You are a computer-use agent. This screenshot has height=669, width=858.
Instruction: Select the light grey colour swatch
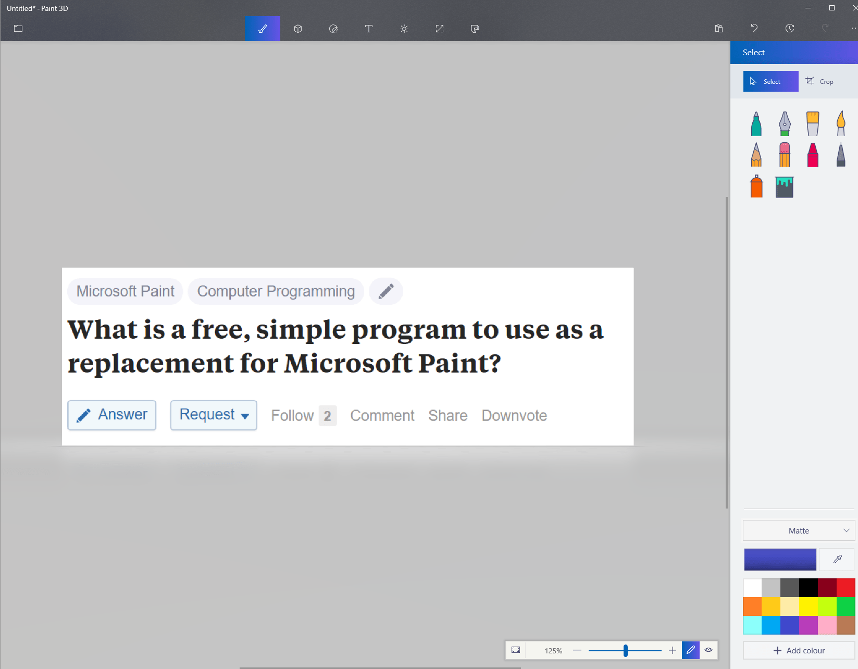[x=771, y=588]
